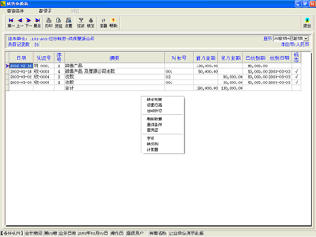The width and height of the screenshot is (316, 237).
Task: Close the window with the red X button
Action: click(x=312, y=4)
